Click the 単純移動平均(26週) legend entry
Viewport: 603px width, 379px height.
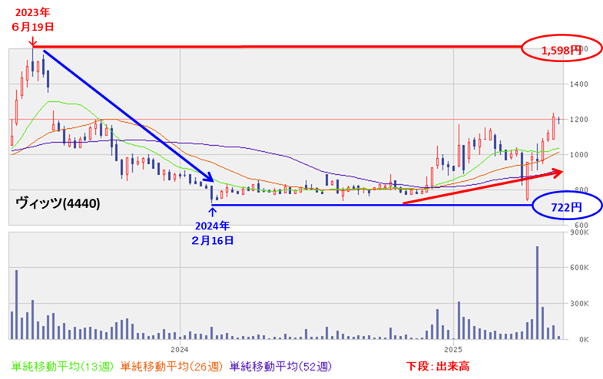tap(171, 366)
